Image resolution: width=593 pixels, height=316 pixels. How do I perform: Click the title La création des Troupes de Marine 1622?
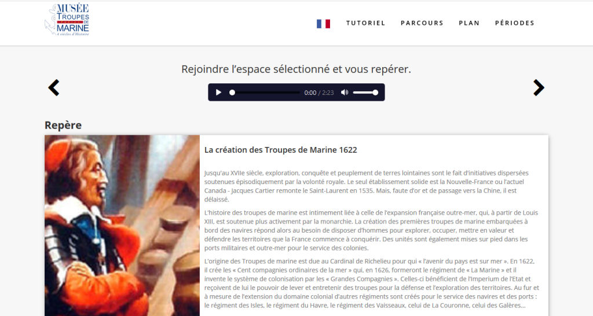(x=281, y=150)
